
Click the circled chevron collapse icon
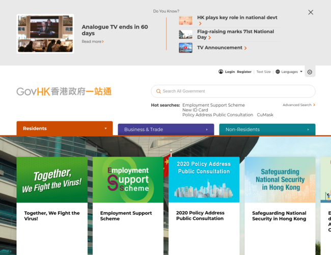[x=310, y=72]
